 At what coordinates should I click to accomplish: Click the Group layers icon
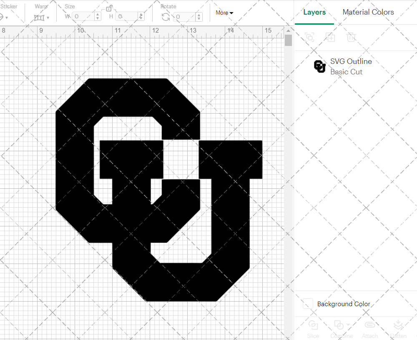(x=309, y=37)
